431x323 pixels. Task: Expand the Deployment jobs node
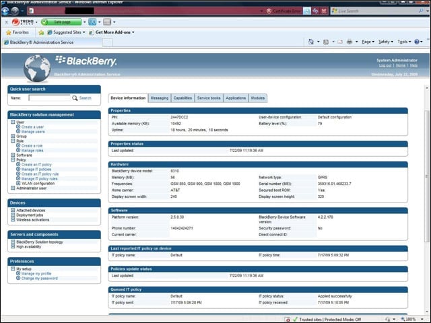click(13, 215)
